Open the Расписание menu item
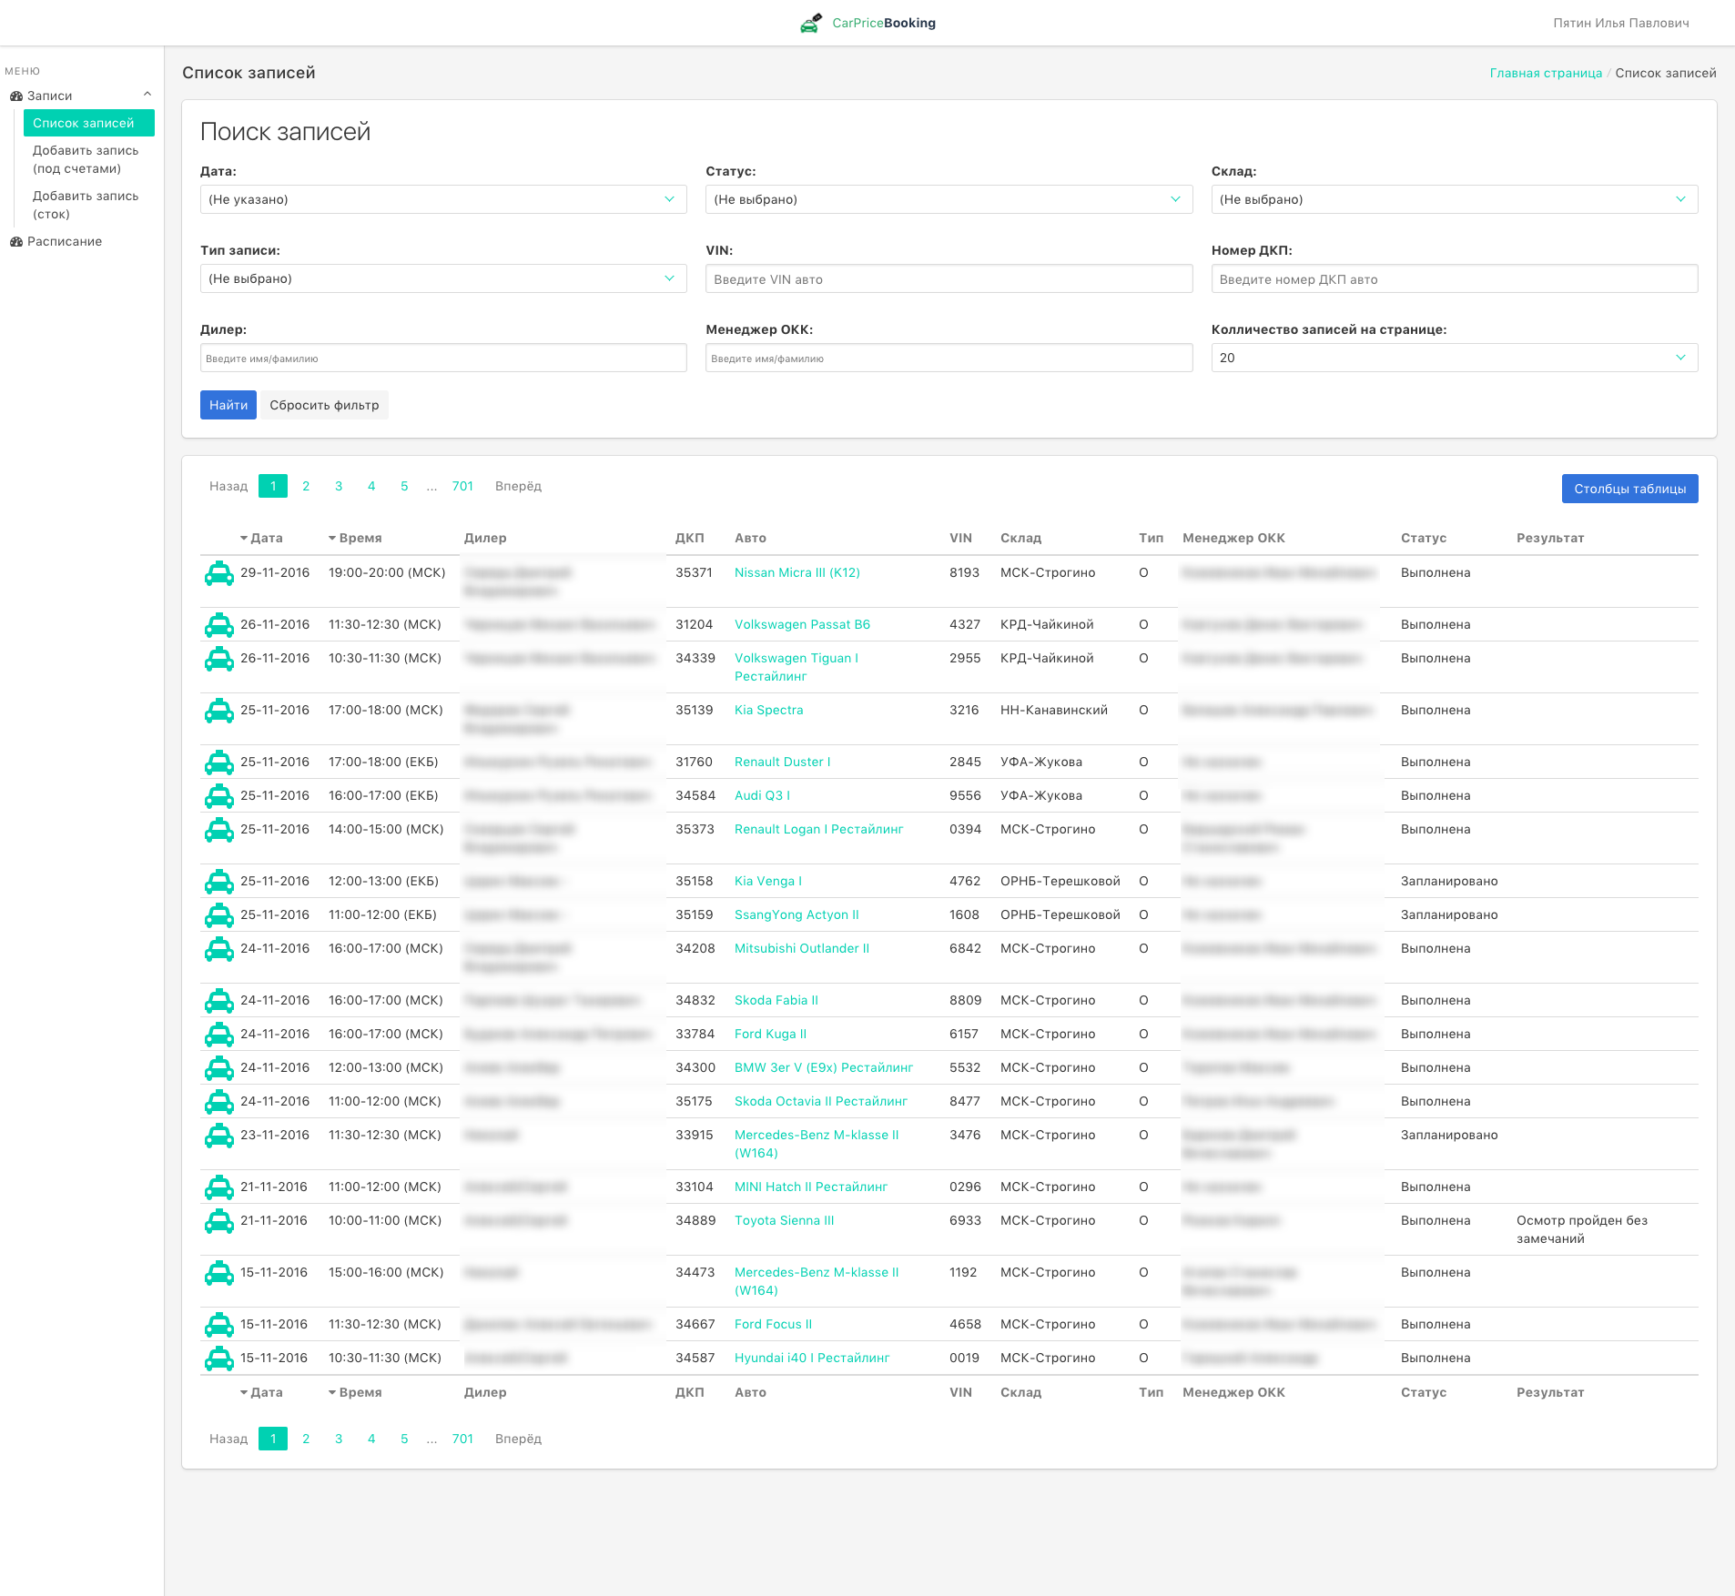The height and width of the screenshot is (1596, 1735). pyautogui.click(x=65, y=242)
